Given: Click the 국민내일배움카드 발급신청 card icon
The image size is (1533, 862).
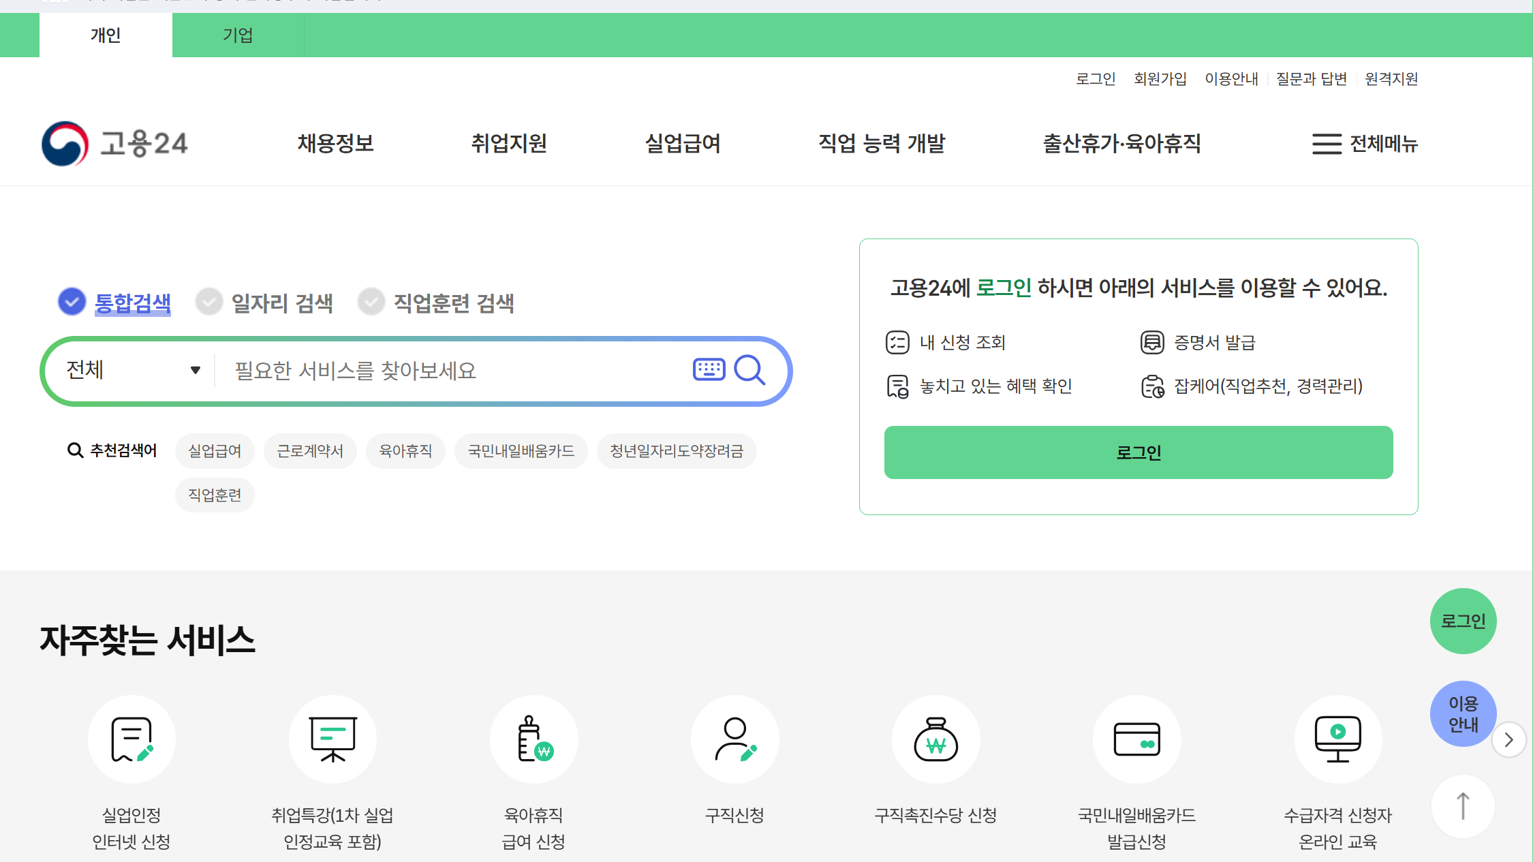Looking at the screenshot, I should [x=1136, y=739].
